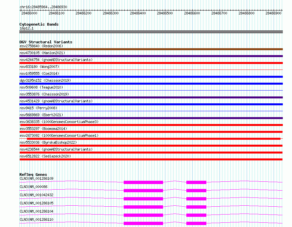
Task: Open nsv4531429 (gnomADStructuralVariants) label
Action: coord(56,101)
